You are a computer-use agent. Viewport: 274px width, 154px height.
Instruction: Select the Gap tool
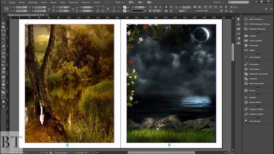pos(3,30)
